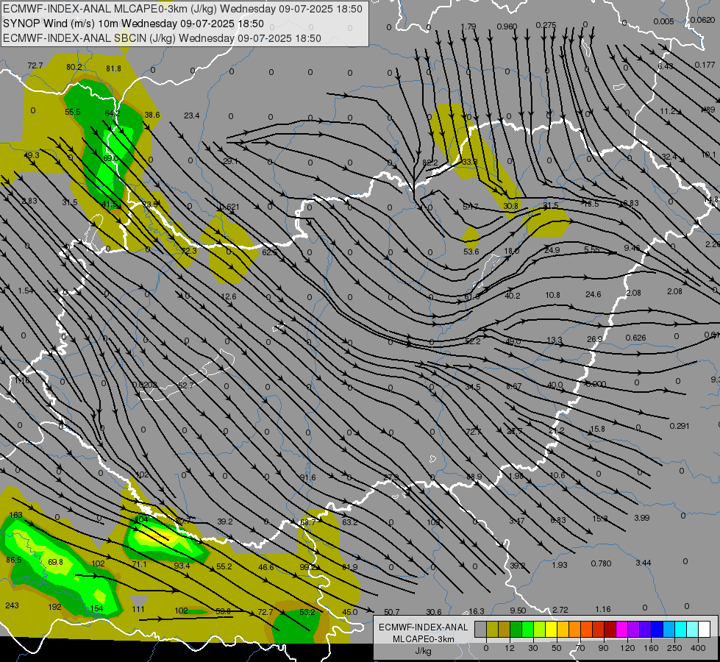Select map value 192

(x=54, y=607)
